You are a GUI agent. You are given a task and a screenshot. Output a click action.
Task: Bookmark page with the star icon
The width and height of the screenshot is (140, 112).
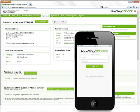coord(94,7)
